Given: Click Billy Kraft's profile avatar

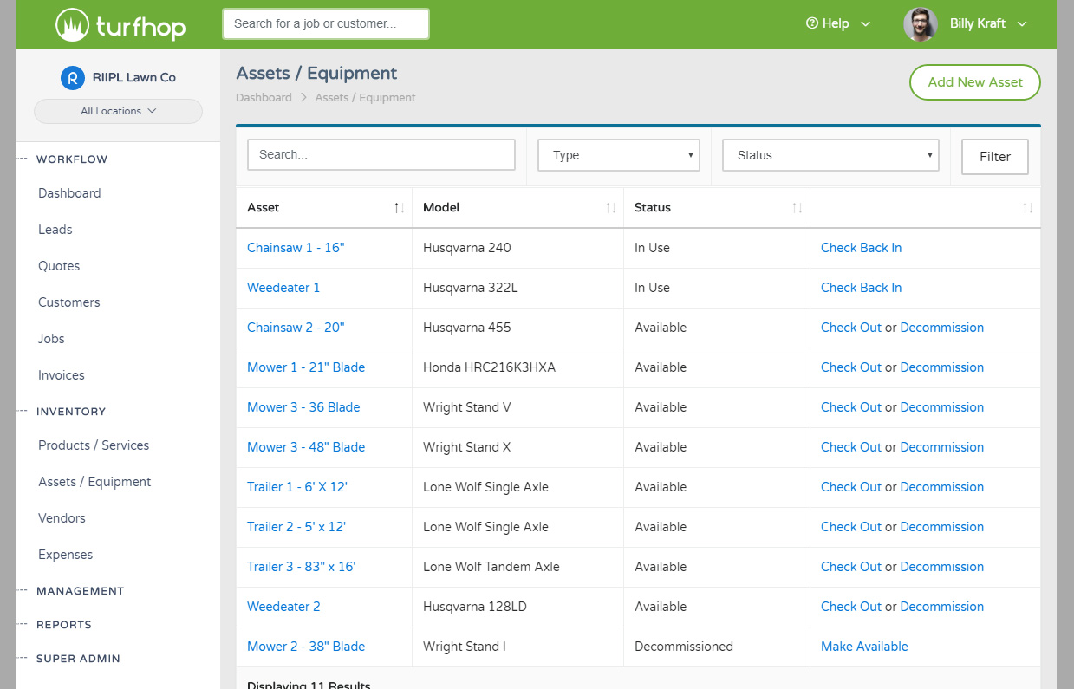Looking at the screenshot, I should pyautogui.click(x=920, y=23).
